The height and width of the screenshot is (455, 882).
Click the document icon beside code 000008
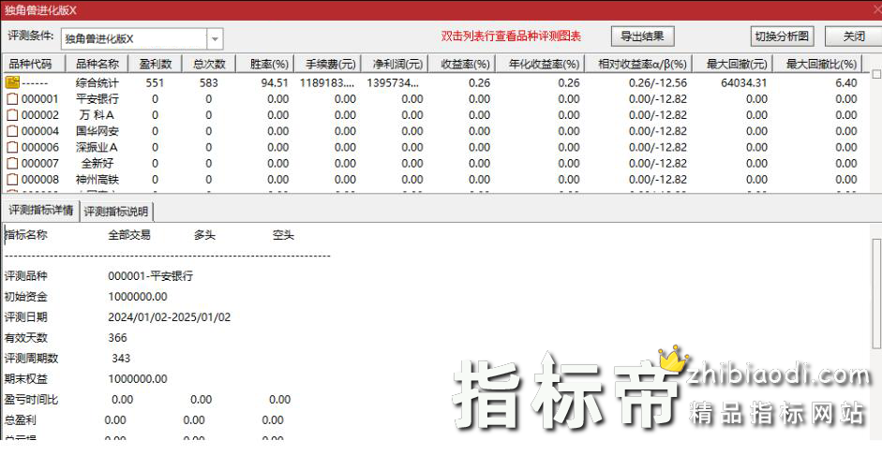(x=12, y=180)
